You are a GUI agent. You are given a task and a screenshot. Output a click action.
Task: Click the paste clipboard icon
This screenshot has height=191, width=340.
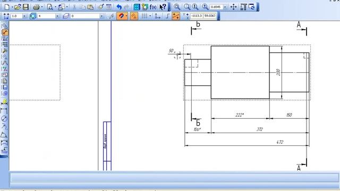91,7
